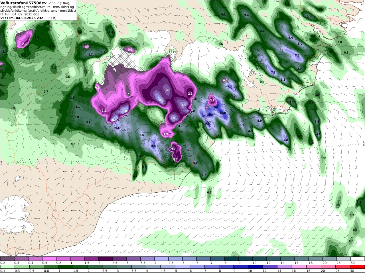The image size is (365, 273).
Task: Click the upper legend swatch between 8 and 9
Action: [x=232, y=259]
